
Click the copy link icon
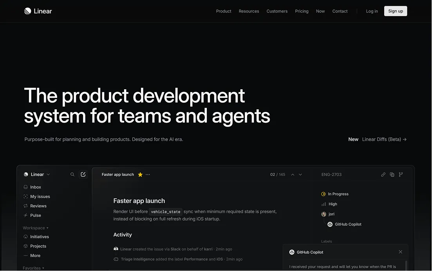(x=383, y=174)
